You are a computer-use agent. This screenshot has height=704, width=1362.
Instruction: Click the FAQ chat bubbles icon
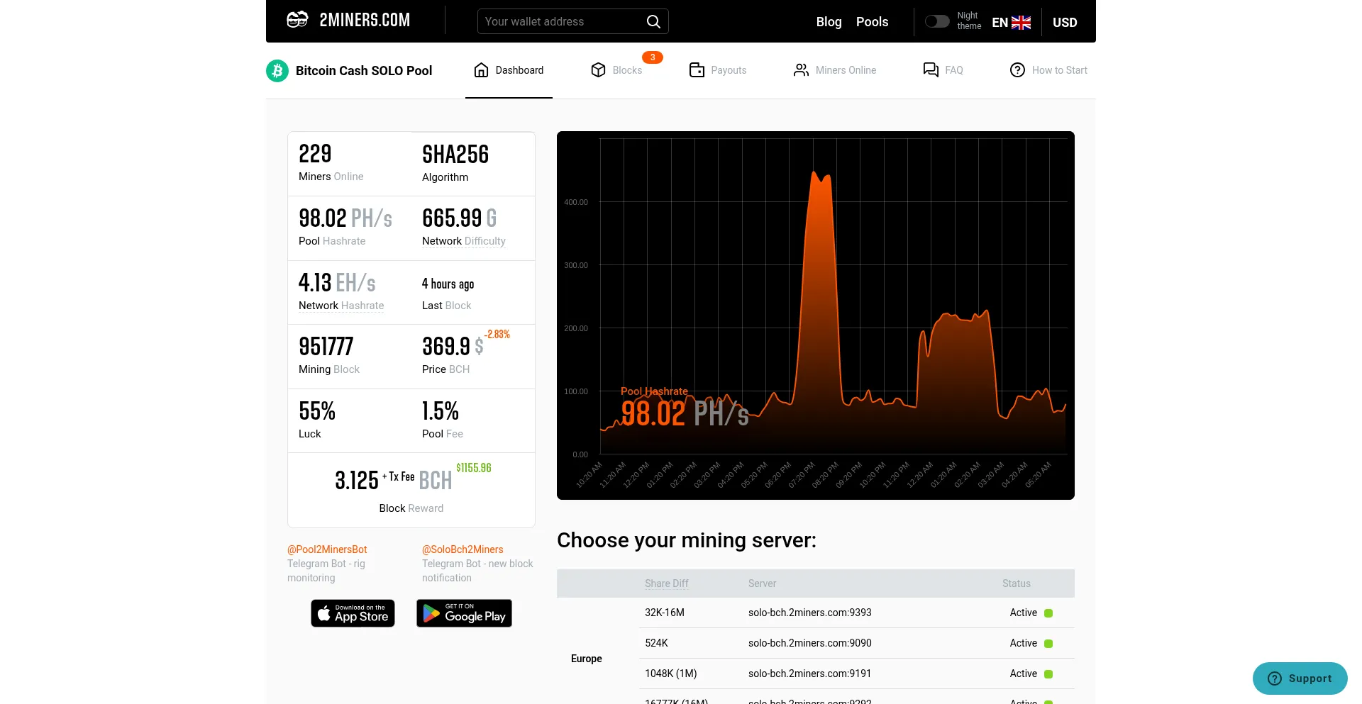[x=931, y=69]
